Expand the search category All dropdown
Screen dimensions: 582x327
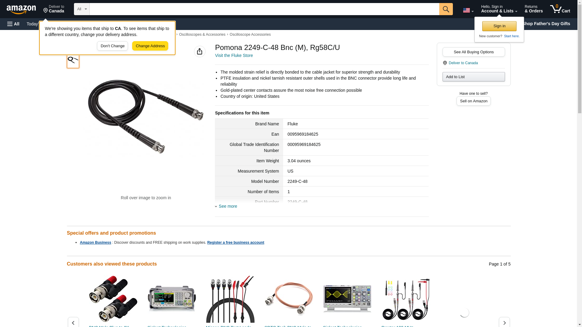(82, 9)
